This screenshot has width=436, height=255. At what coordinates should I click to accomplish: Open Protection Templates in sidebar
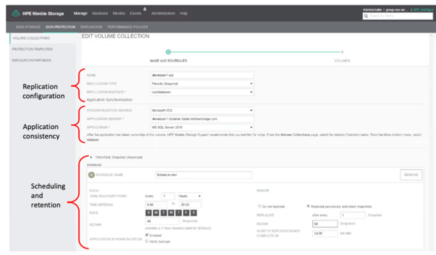[x=32, y=49]
